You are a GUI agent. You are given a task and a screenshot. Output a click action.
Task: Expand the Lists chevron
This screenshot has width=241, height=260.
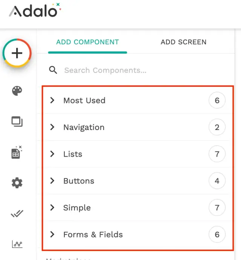(x=52, y=154)
